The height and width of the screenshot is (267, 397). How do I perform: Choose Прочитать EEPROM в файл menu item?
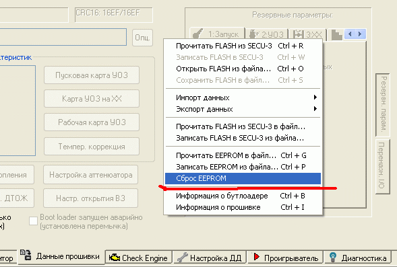[243, 155]
